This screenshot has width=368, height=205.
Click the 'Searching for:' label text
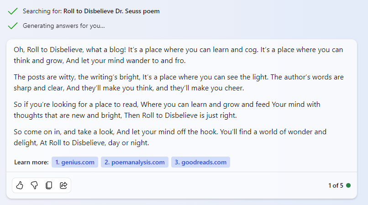coord(42,11)
